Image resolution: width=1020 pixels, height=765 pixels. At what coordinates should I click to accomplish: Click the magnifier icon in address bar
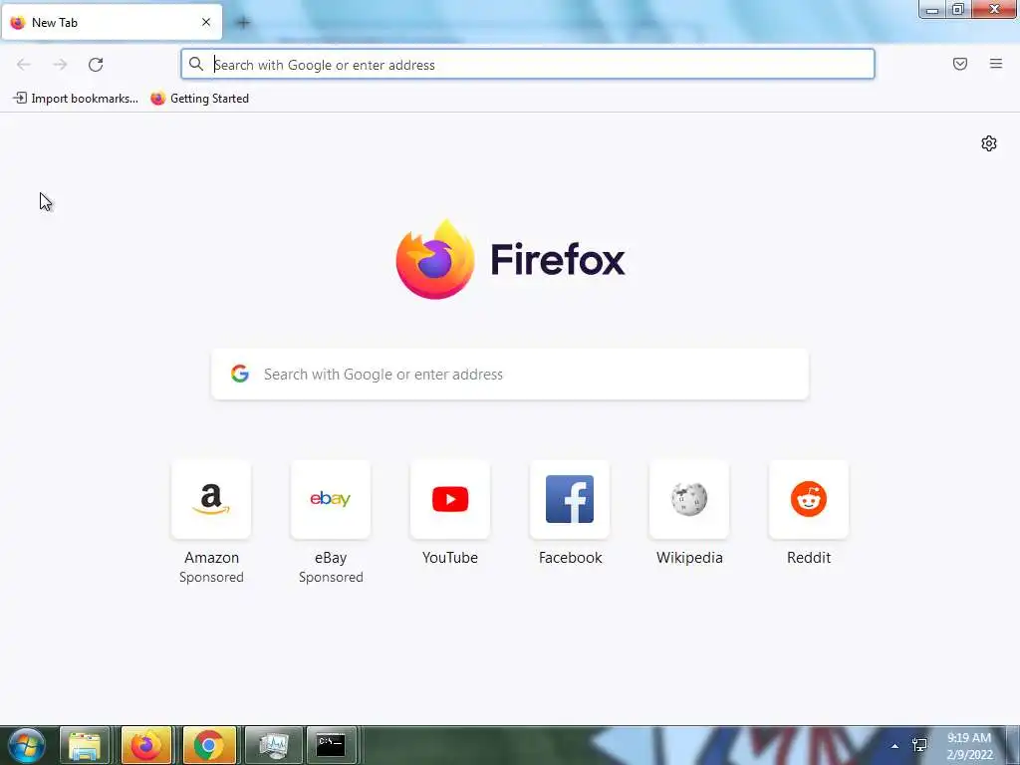[196, 64]
